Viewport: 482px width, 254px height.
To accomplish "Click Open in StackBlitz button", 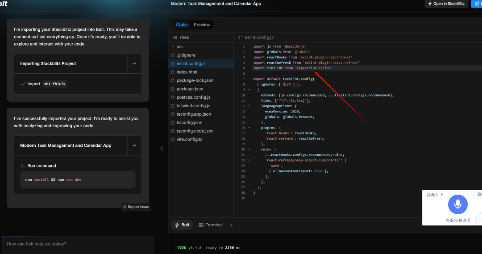I will pos(446,4).
